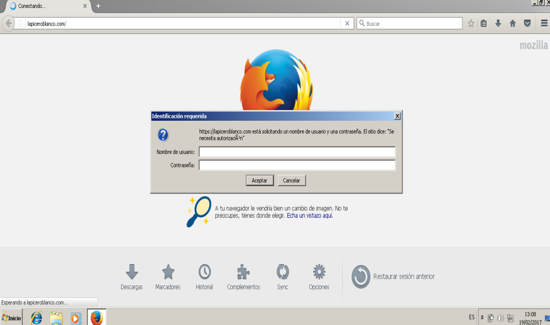
Task: Open the volume speaker tray icon
Action: [501, 318]
